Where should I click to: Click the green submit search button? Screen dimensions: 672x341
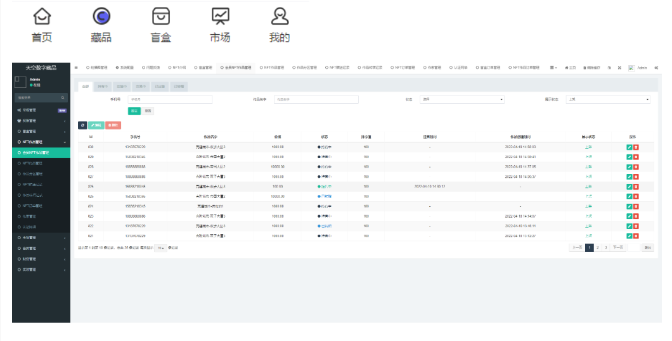(x=134, y=111)
